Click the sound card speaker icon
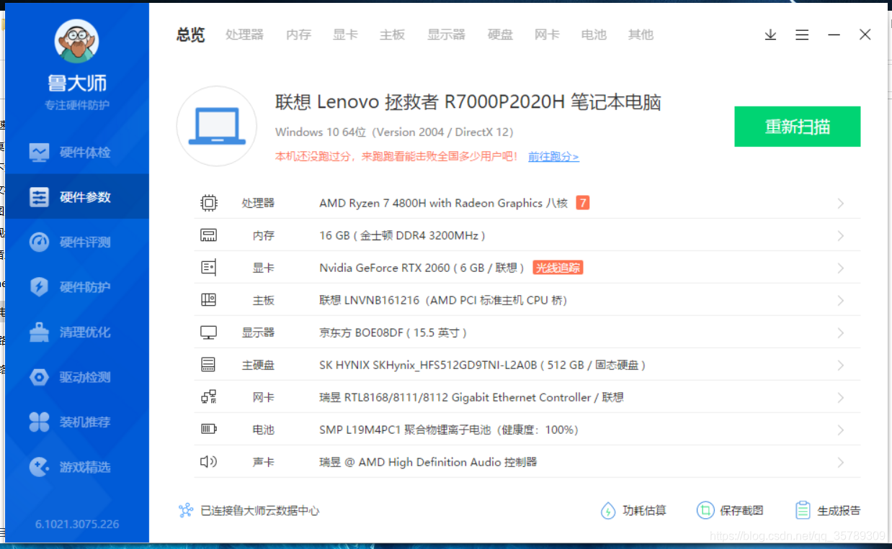Screen dimensions: 892x549 (208, 462)
